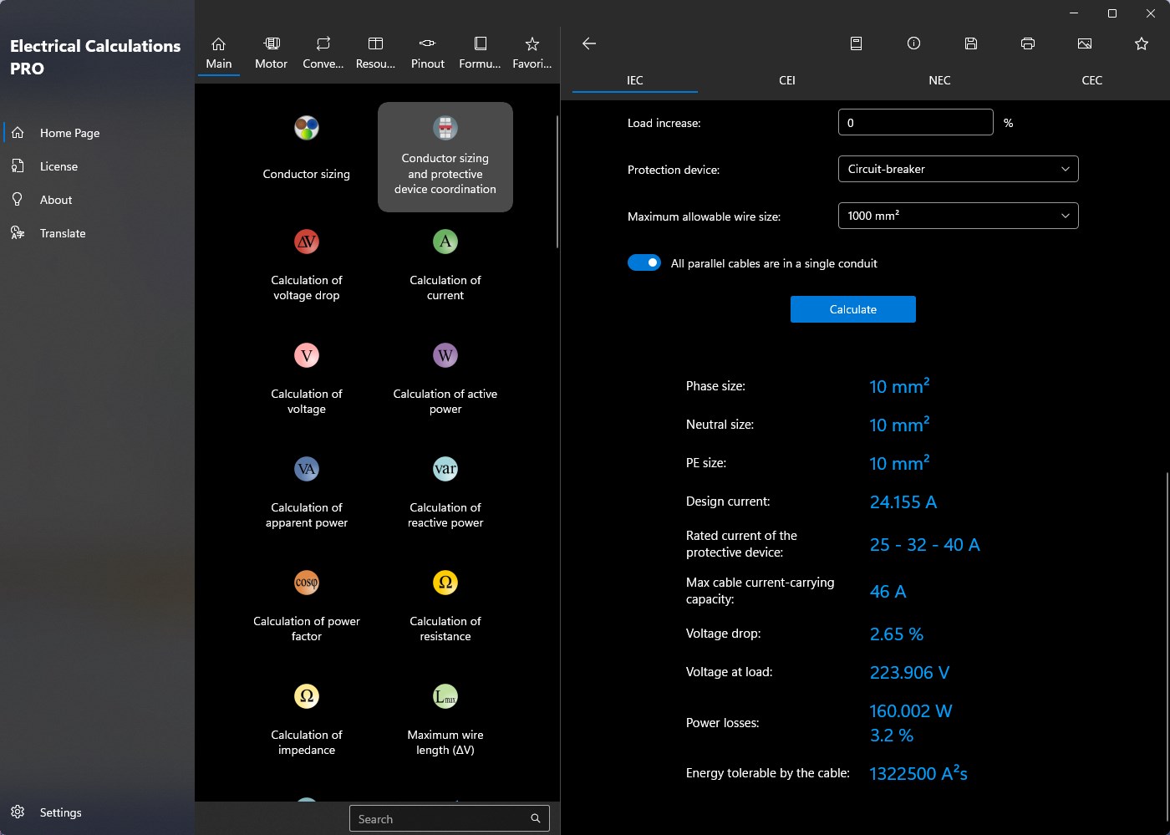This screenshot has width=1170, height=835.
Task: Click the calculator list scrollbar
Action: [x=557, y=181]
